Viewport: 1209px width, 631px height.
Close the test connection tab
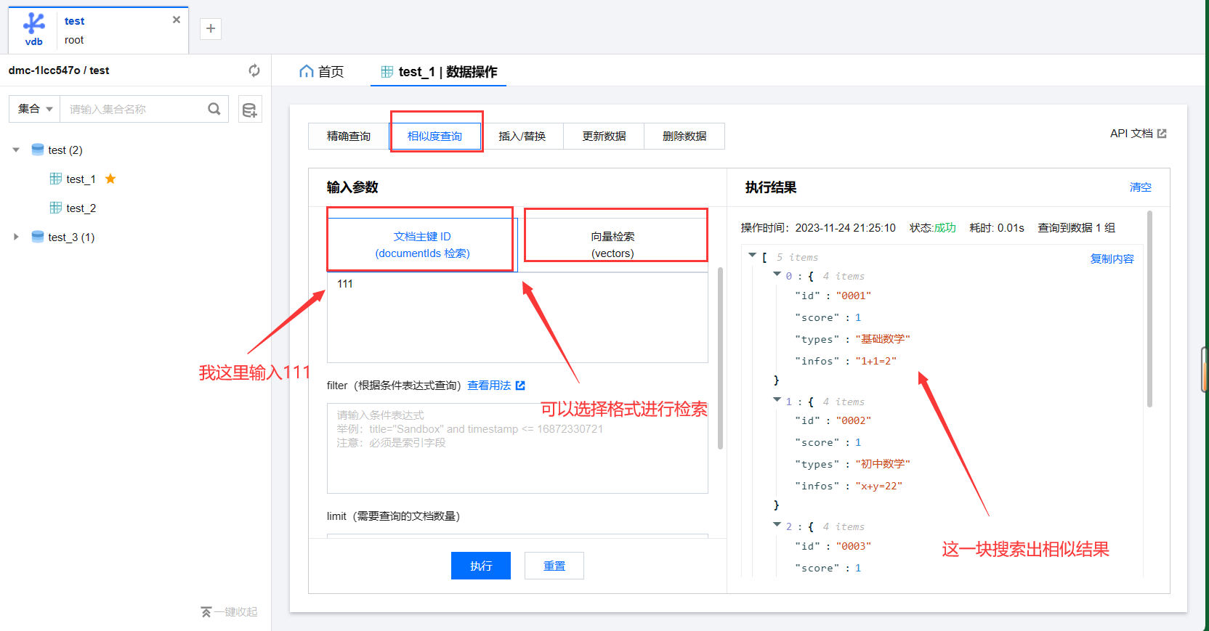[x=177, y=20]
